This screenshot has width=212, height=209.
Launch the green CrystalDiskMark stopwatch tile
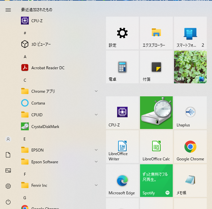point(156,113)
